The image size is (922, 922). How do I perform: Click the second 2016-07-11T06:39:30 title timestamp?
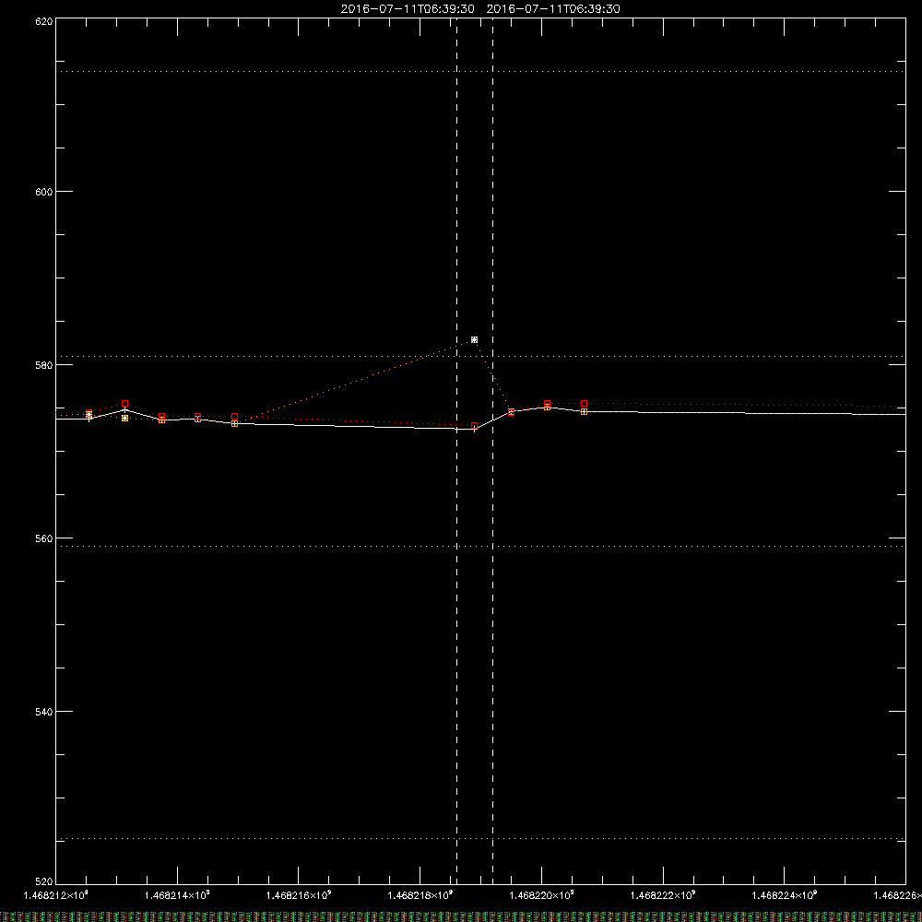pyautogui.click(x=553, y=9)
